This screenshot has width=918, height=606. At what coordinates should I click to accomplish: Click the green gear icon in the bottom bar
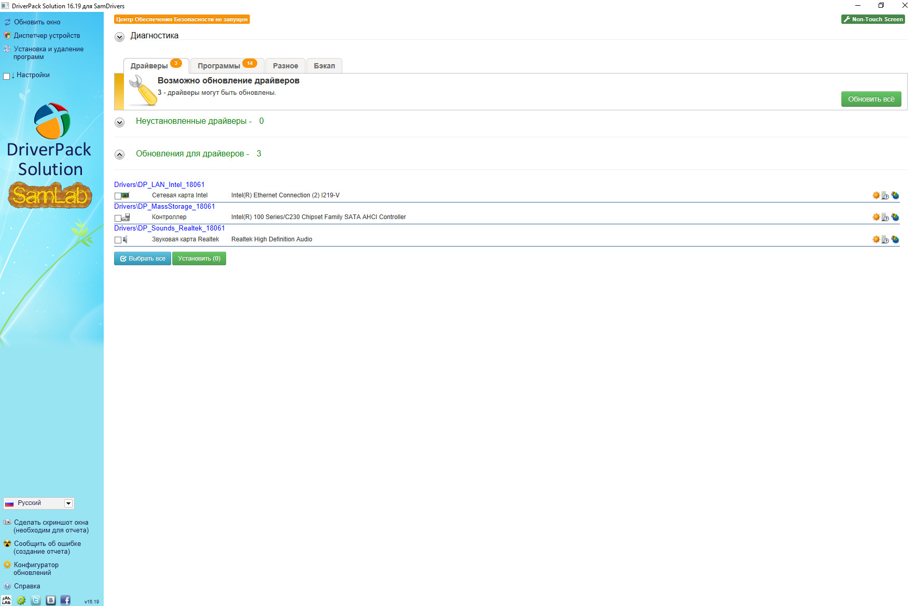21,600
